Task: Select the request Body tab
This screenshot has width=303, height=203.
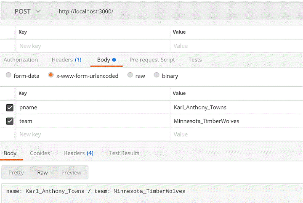Action: click(106, 60)
